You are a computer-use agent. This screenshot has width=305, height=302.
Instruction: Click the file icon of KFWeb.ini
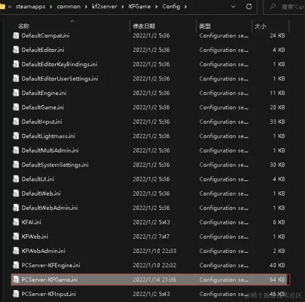tap(16, 236)
